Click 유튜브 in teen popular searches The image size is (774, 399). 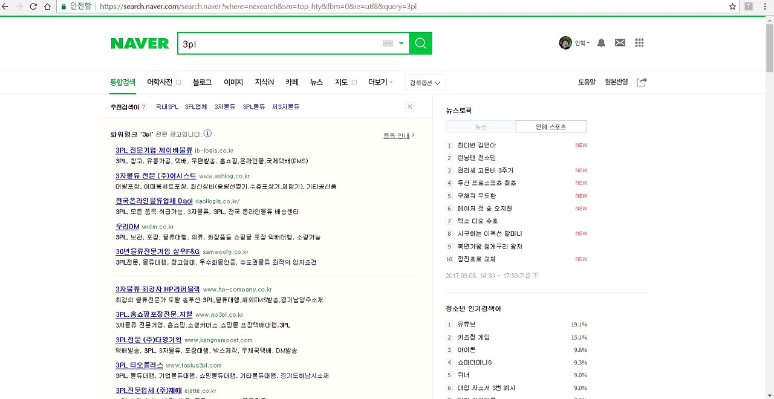[x=466, y=325]
